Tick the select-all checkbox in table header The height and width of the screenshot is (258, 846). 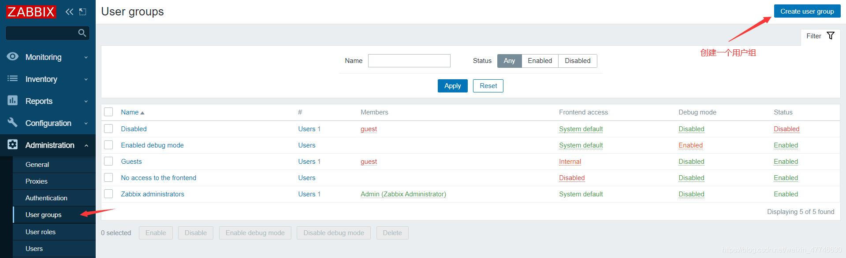(x=108, y=112)
